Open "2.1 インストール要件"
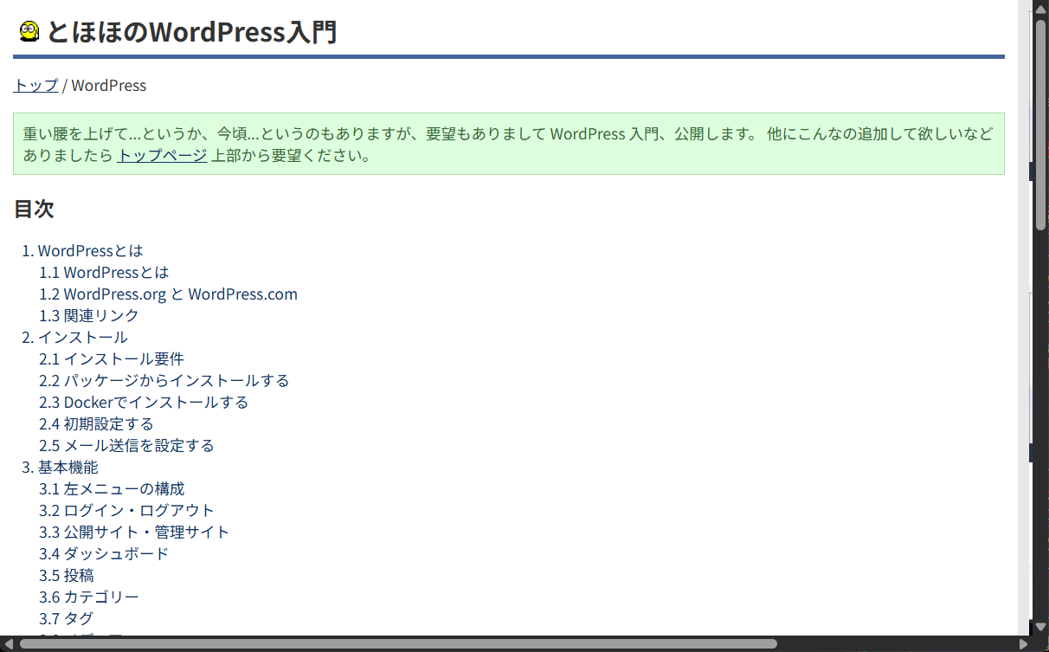The height and width of the screenshot is (652, 1049). pos(113,358)
